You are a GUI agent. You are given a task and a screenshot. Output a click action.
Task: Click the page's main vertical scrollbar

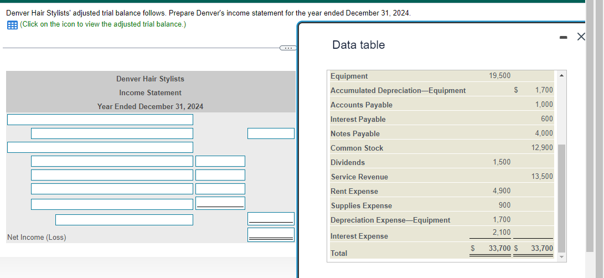tap(590, 126)
